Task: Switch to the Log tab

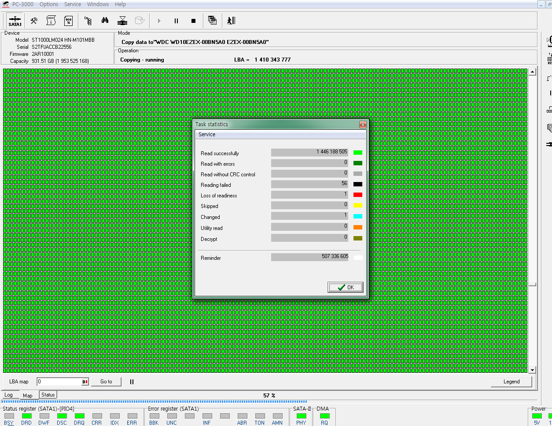Action: 9,395
